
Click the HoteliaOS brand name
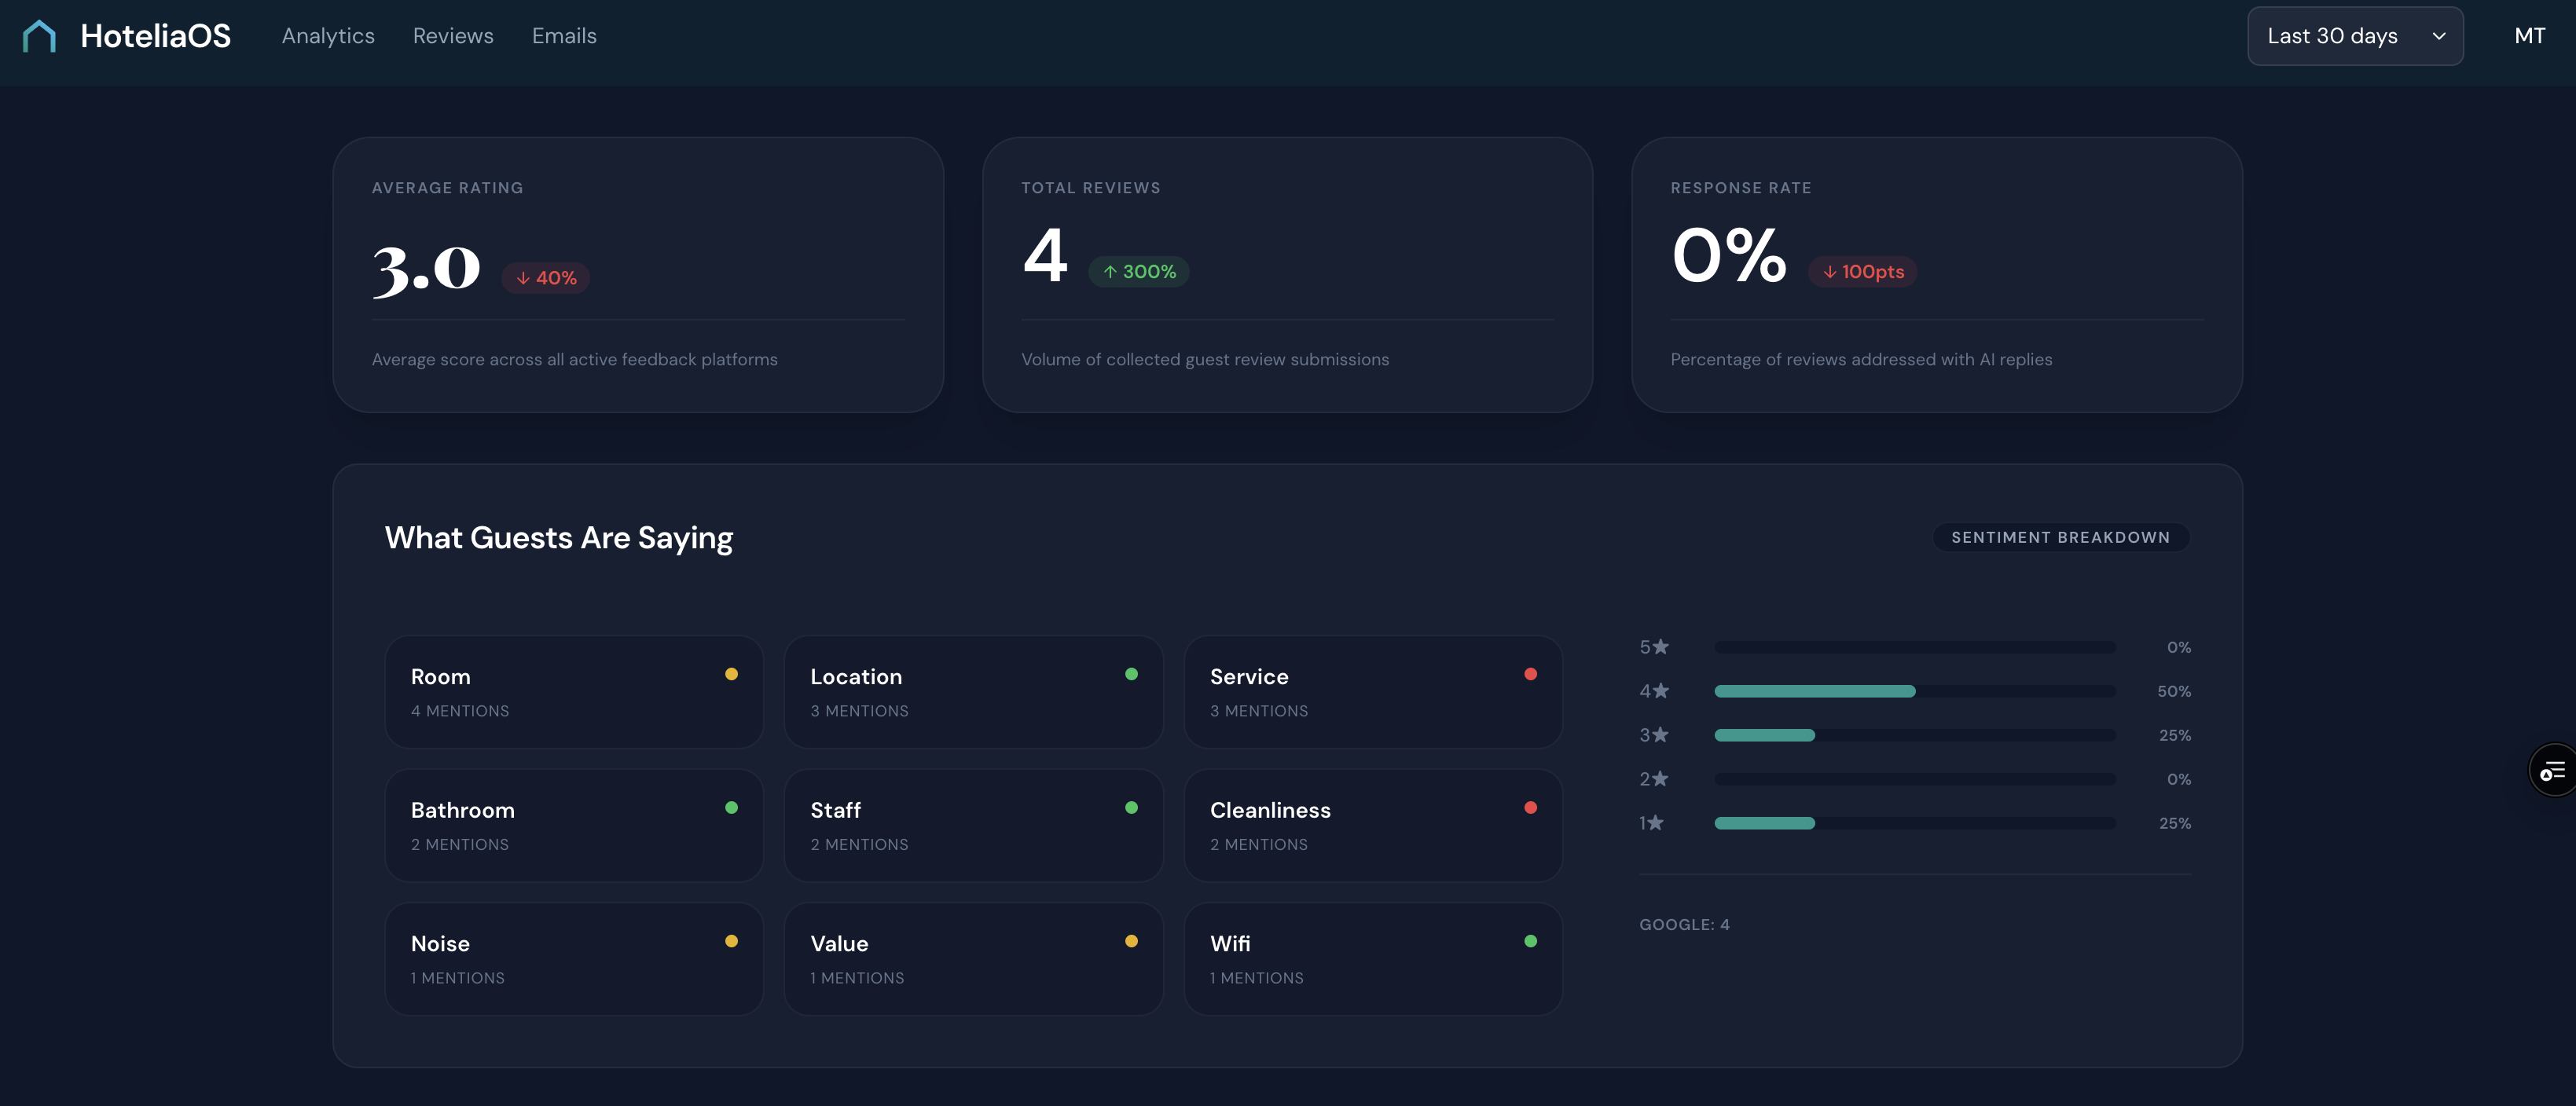tap(155, 36)
